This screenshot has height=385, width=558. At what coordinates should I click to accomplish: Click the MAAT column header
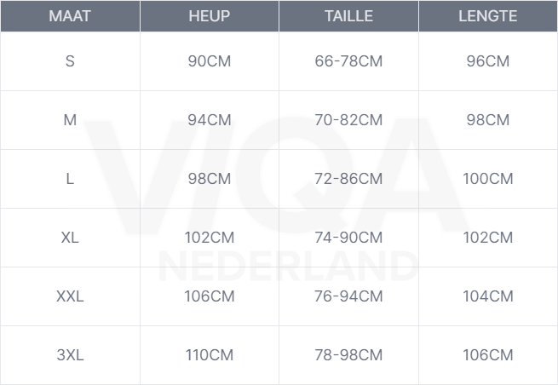click(70, 16)
